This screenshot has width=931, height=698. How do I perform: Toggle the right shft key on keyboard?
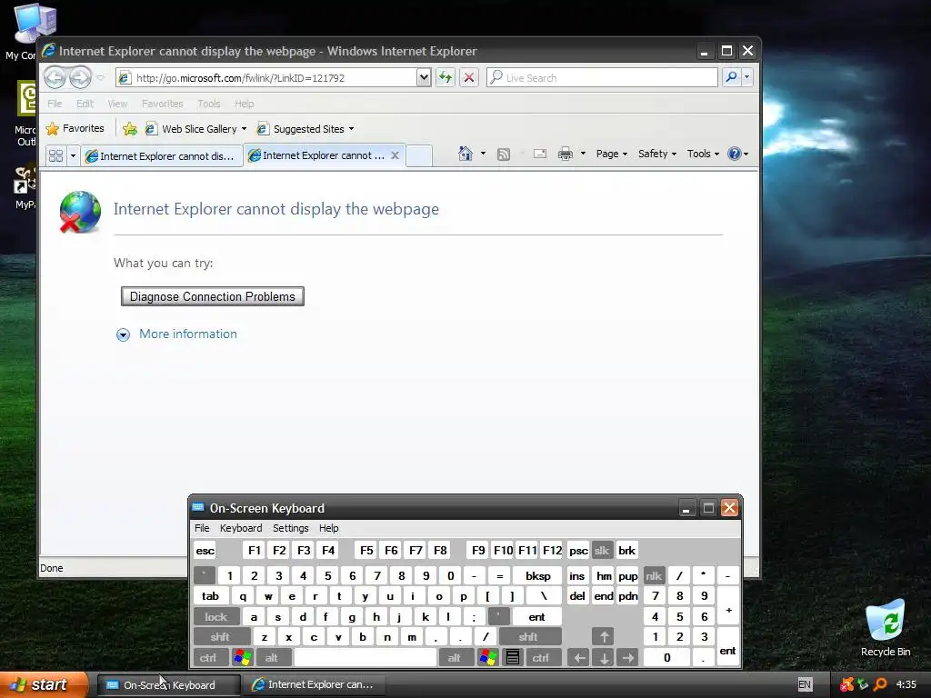click(528, 637)
